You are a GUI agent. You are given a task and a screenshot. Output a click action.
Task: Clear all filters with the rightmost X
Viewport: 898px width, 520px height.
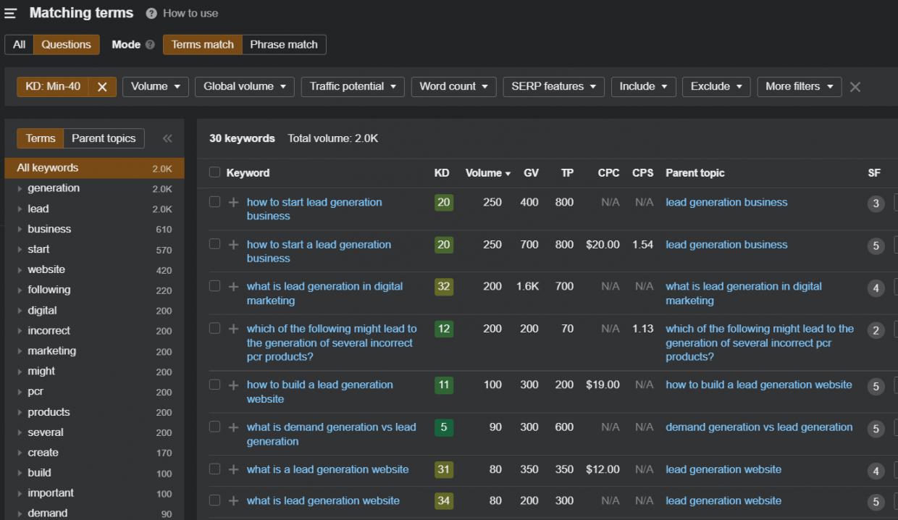[855, 87]
